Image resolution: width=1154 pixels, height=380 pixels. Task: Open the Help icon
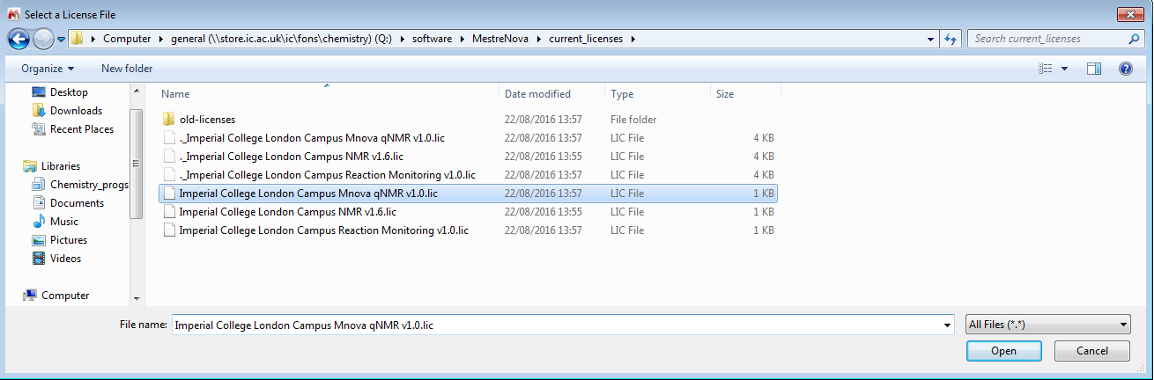(x=1125, y=69)
